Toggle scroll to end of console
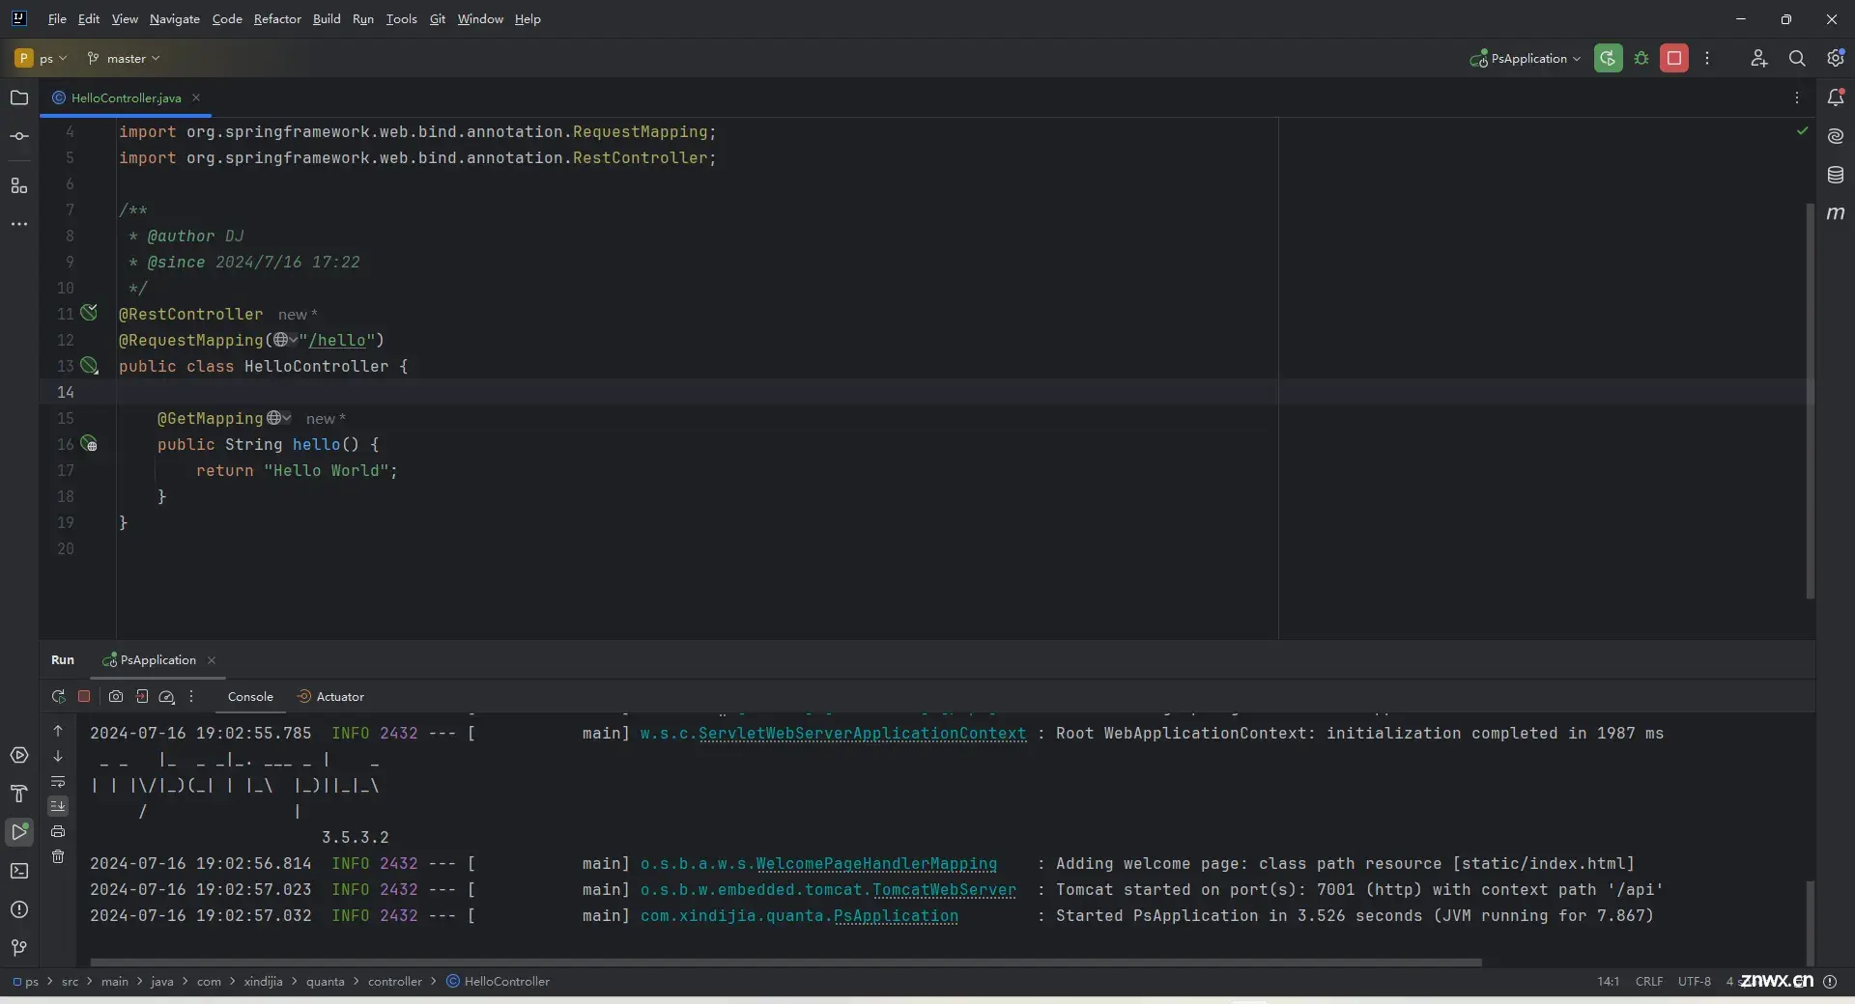Screen dimensions: 1855x1004 [x=58, y=806]
